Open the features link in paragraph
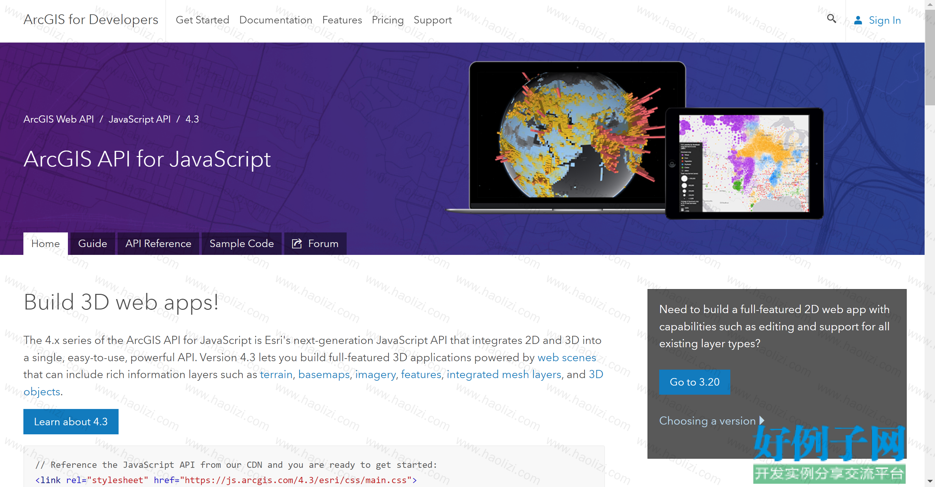This screenshot has width=935, height=487. coord(421,375)
